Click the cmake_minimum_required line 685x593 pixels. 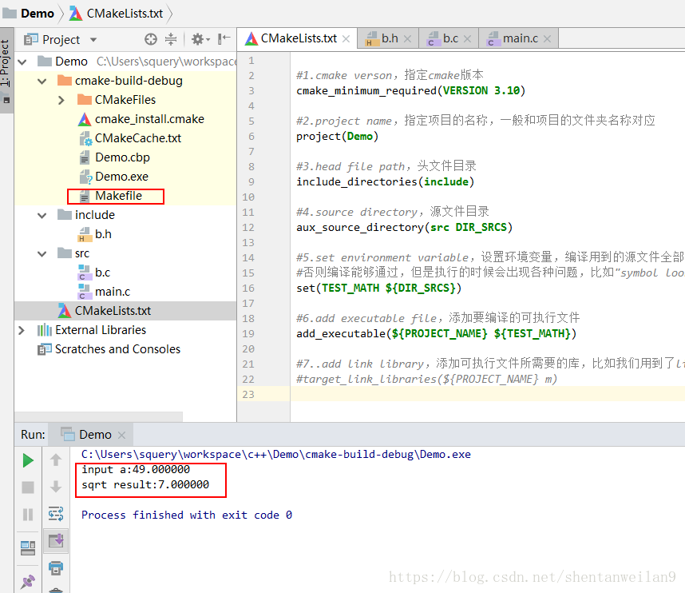(x=410, y=91)
